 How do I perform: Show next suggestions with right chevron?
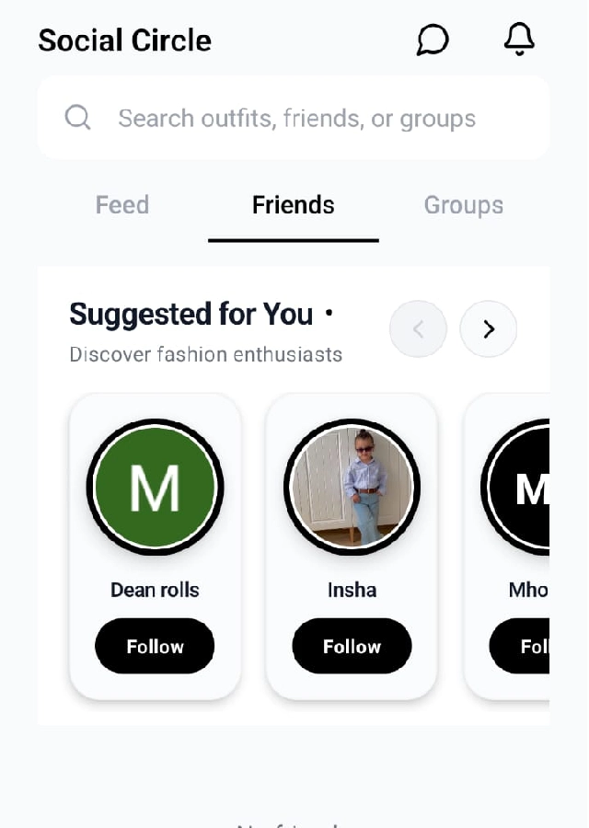489,328
